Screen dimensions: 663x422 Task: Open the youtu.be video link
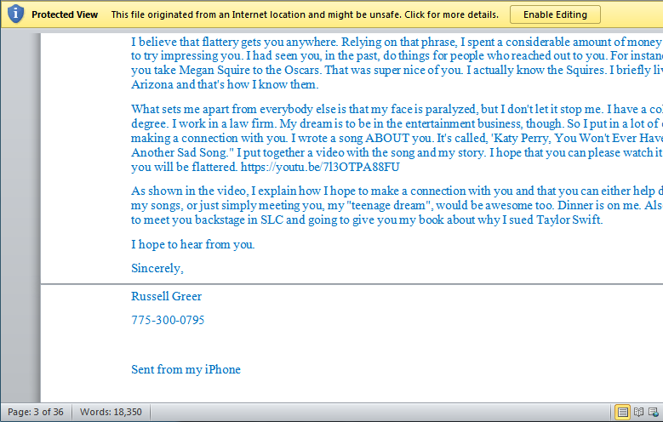320,167
